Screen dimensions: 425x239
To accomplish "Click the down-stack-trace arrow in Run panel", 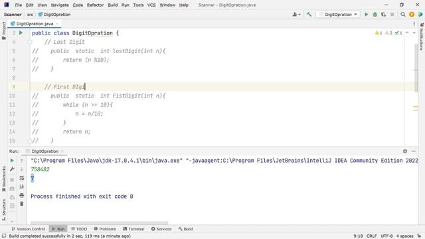I will (22, 169).
